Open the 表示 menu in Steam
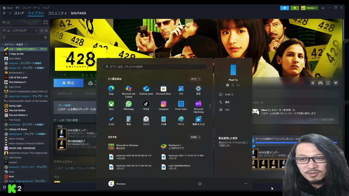The height and width of the screenshot is (196, 349). pyautogui.click(x=17, y=8)
